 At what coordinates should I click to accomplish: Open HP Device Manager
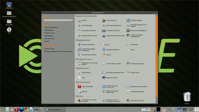point(134,20)
